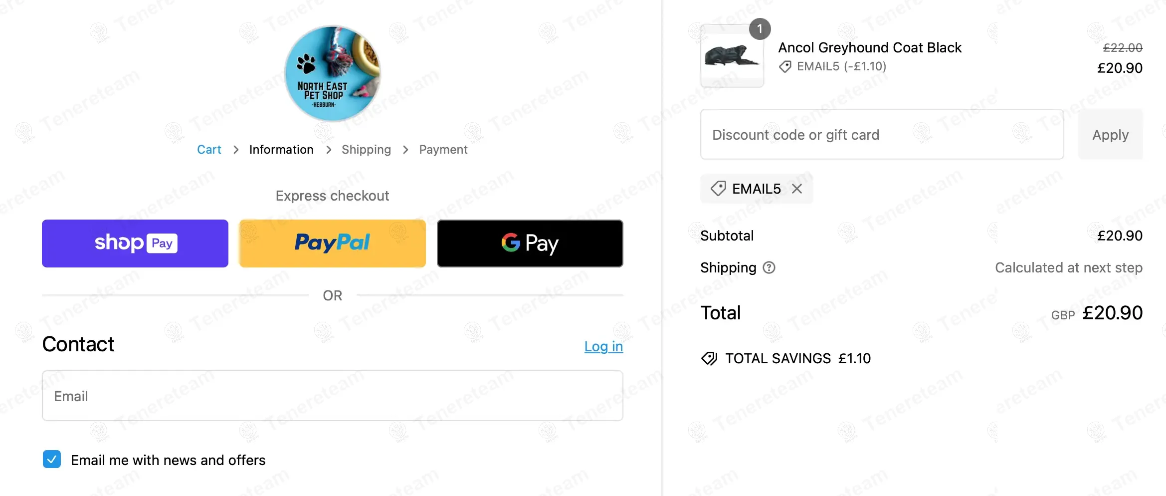Viewport: 1166px width, 496px height.
Task: Select the Shipping breadcrumb step
Action: click(x=366, y=150)
